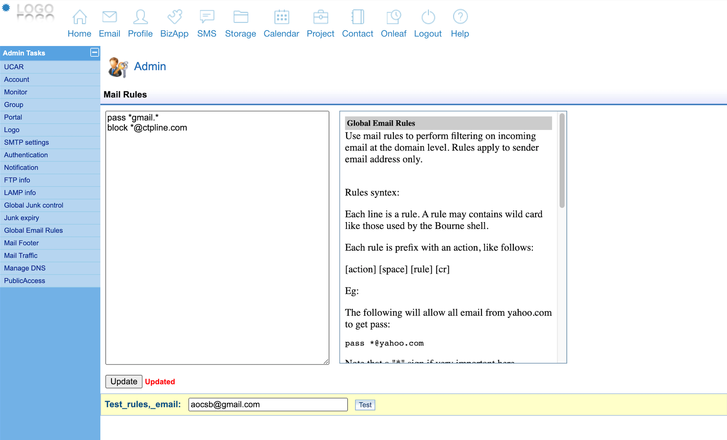Open the Storage folder icon
The image size is (727, 440).
pyautogui.click(x=241, y=17)
